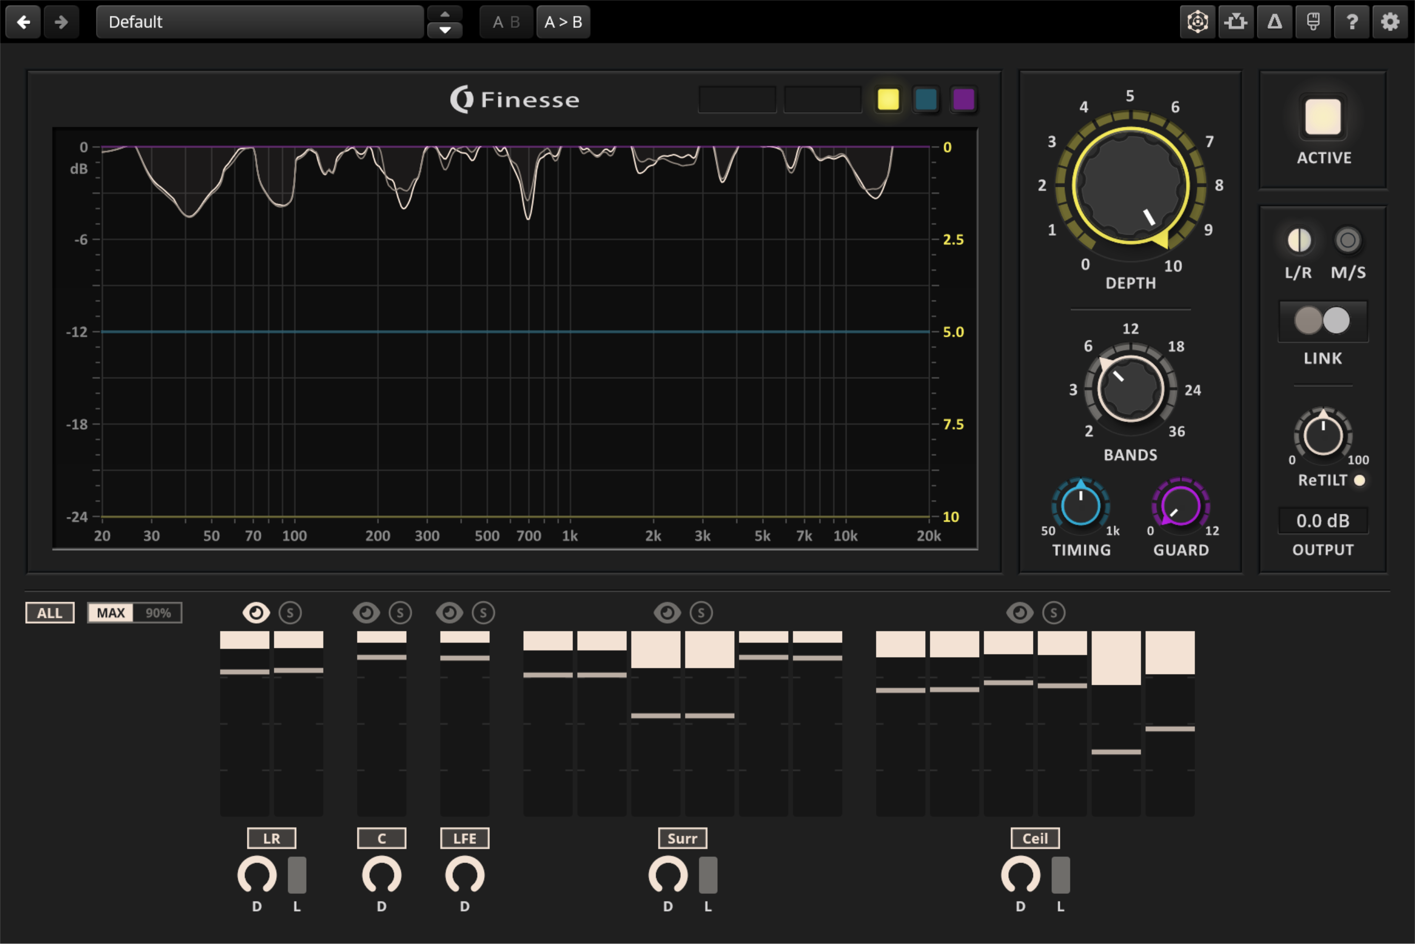Open settings with the gear icon
The image size is (1415, 944).
tap(1390, 22)
